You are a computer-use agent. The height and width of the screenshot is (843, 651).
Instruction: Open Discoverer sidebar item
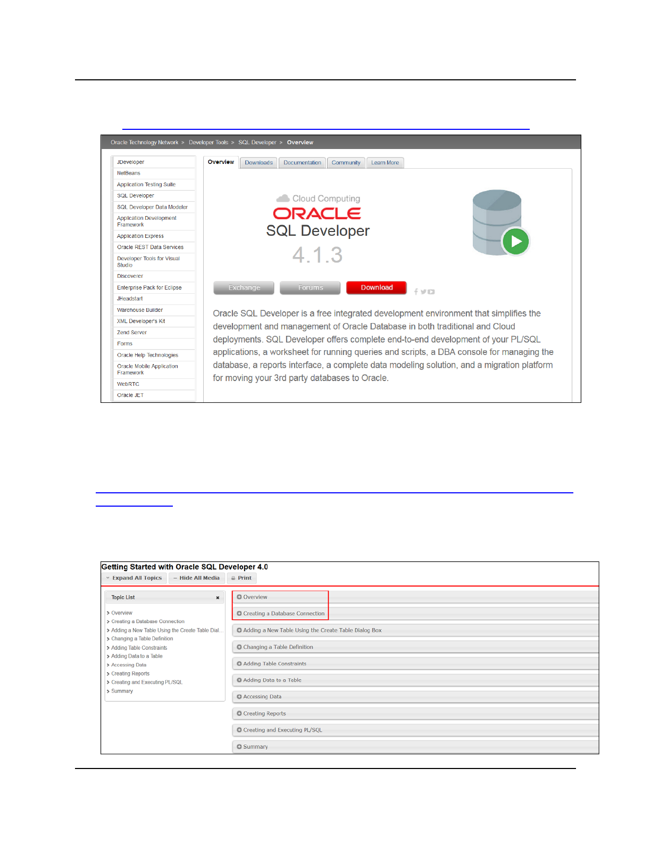(154, 276)
